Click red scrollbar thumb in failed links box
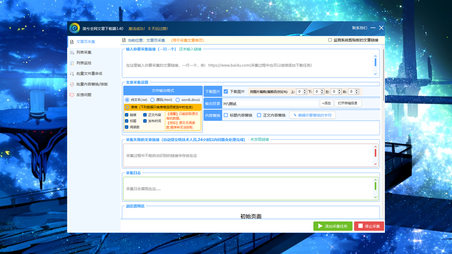Image resolution: width=452 pixels, height=254 pixels. pyautogui.click(x=375, y=153)
